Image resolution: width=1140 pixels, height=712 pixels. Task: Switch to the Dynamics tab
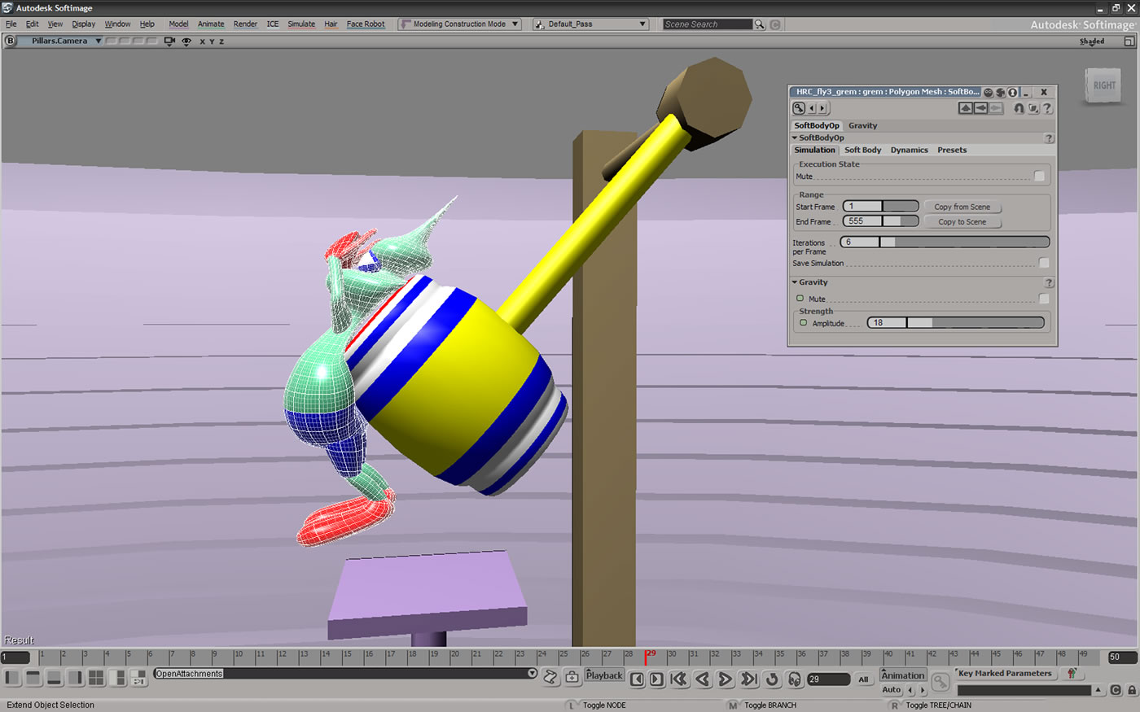click(909, 150)
